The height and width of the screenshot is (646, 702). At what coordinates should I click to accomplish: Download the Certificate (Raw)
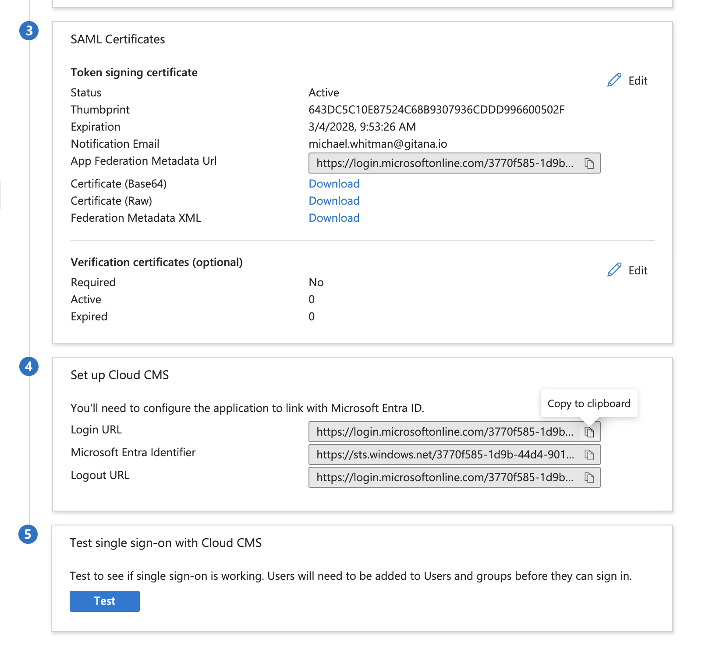(334, 201)
